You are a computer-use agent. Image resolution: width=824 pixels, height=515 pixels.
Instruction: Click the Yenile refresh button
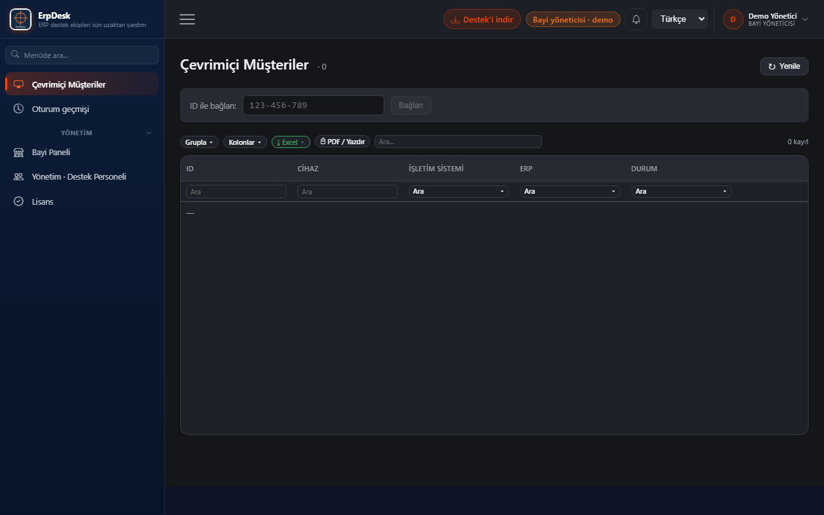tap(784, 66)
